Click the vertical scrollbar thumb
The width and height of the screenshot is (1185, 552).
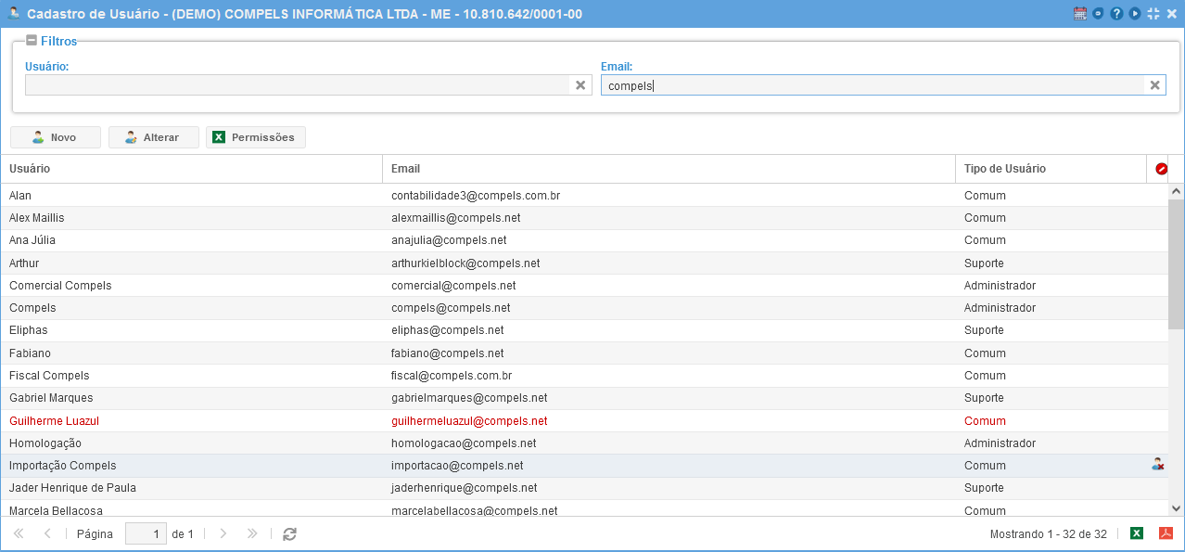[1177, 263]
